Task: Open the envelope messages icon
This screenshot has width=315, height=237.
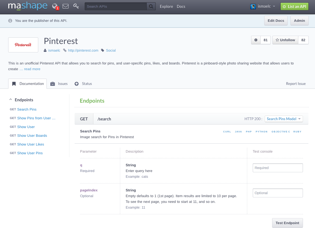Action: pyautogui.click(x=66, y=7)
